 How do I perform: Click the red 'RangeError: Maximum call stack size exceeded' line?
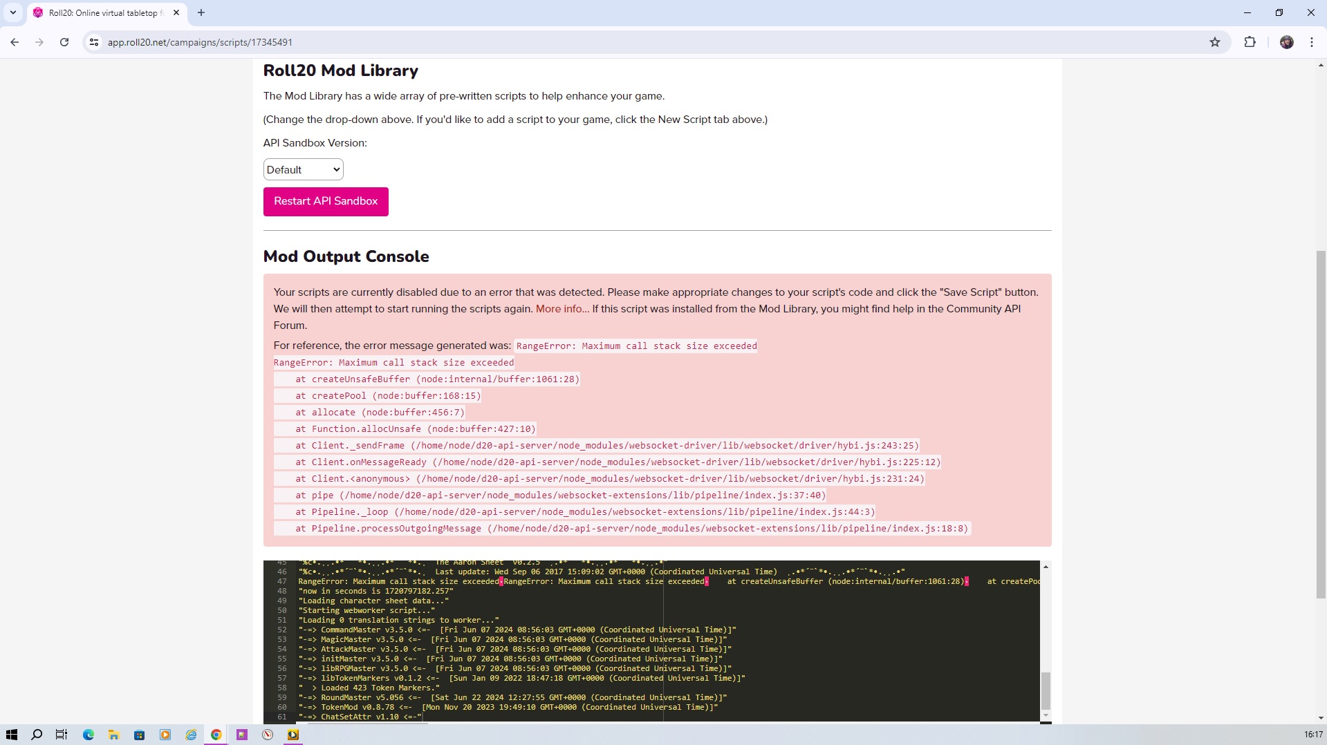click(394, 362)
